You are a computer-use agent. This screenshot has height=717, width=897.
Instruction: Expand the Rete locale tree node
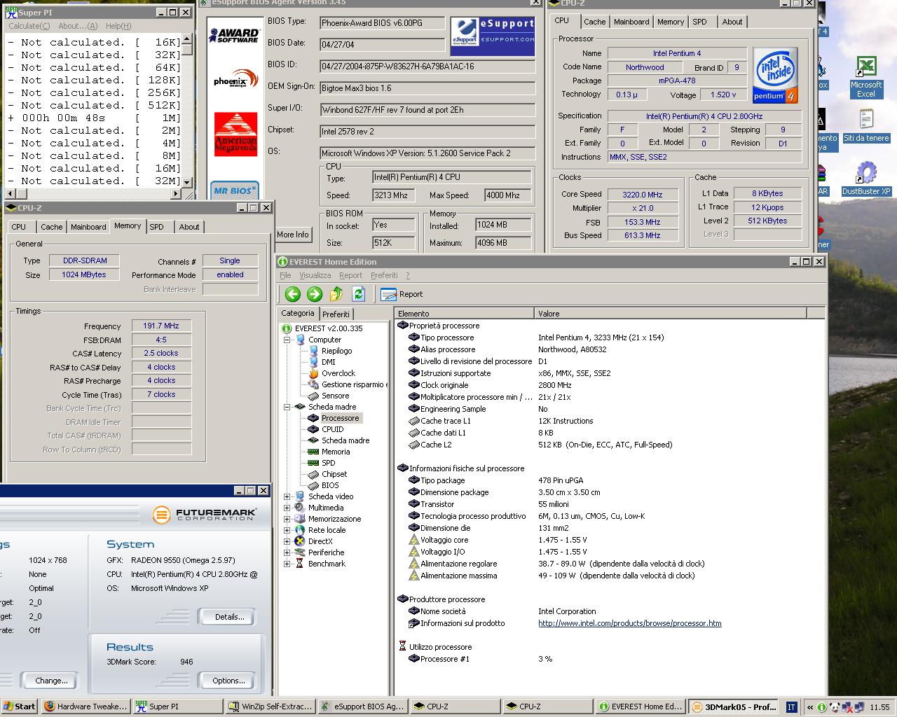pyautogui.click(x=287, y=530)
